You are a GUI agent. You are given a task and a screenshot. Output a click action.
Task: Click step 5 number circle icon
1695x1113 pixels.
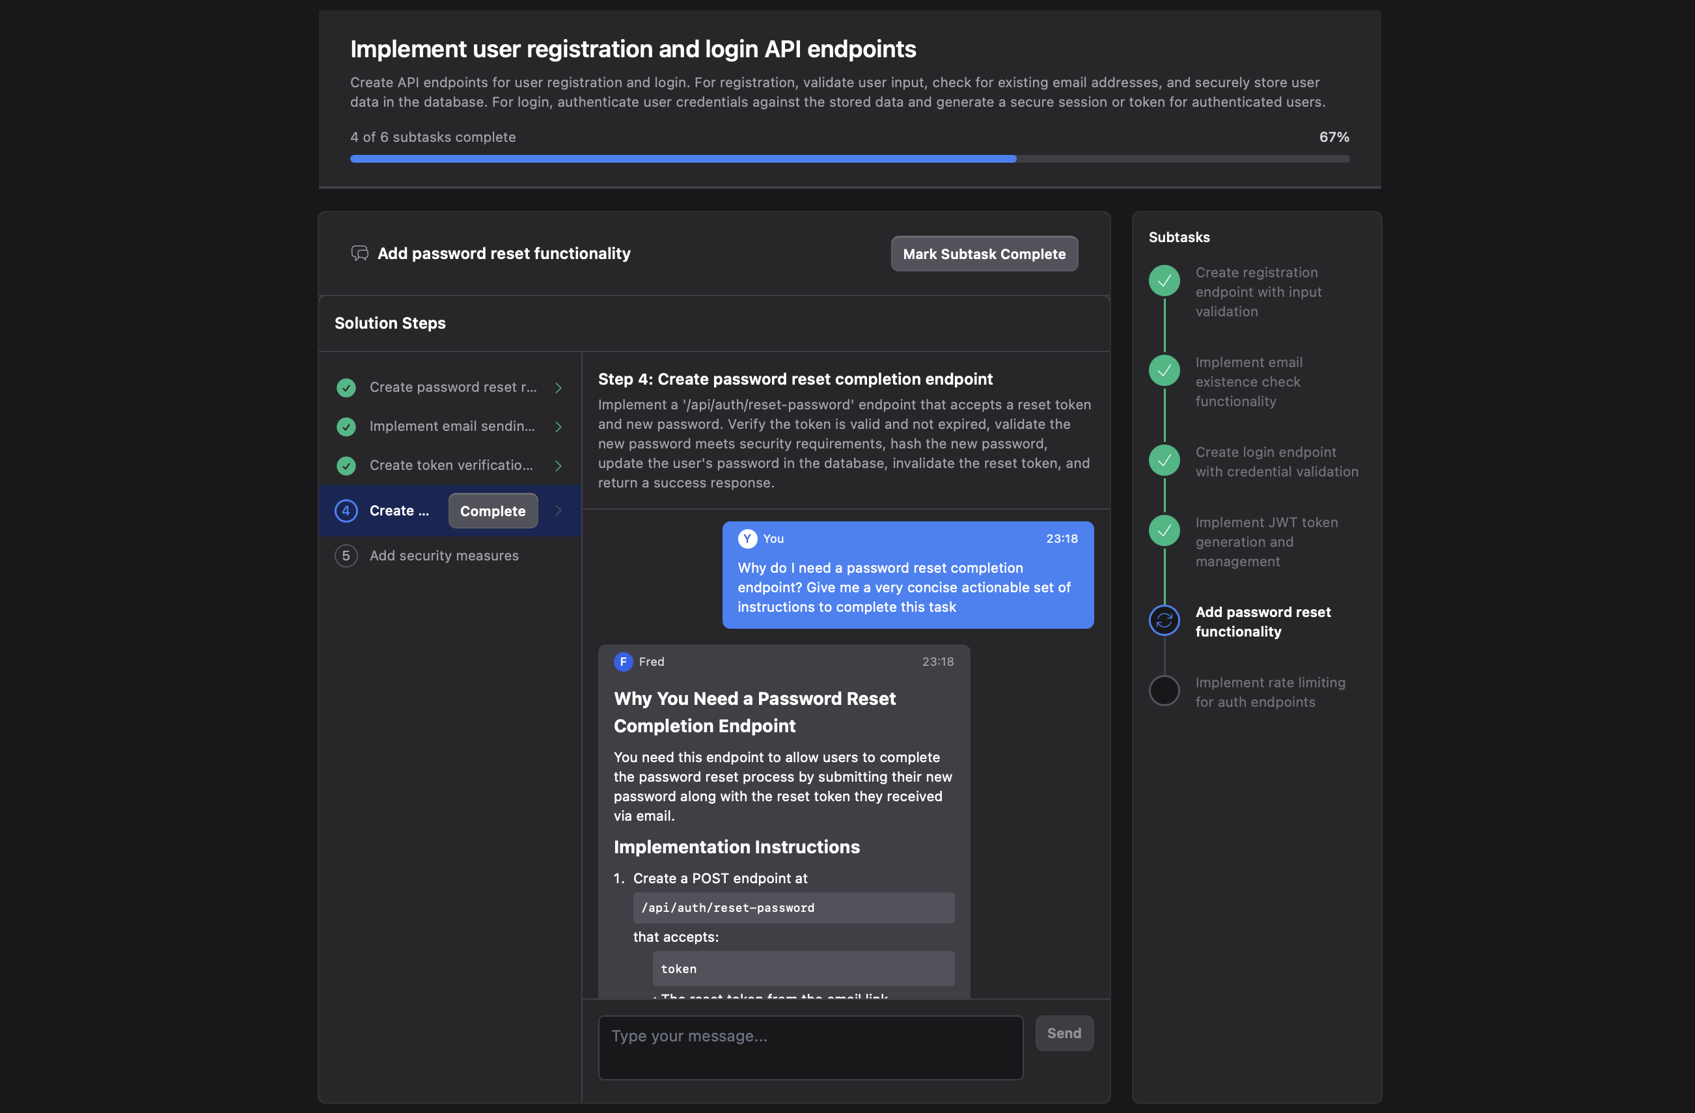pyautogui.click(x=346, y=555)
